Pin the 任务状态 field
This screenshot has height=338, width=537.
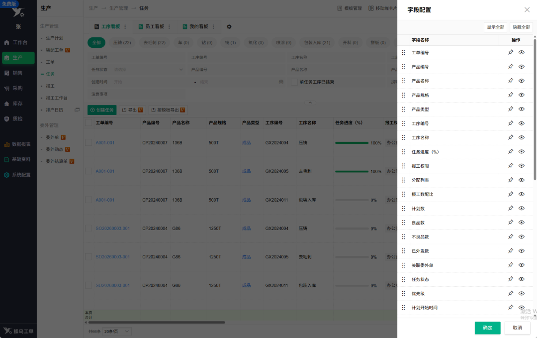click(510, 279)
